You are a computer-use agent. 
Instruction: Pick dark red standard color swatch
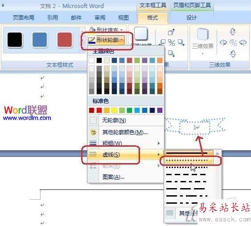pos(91,110)
